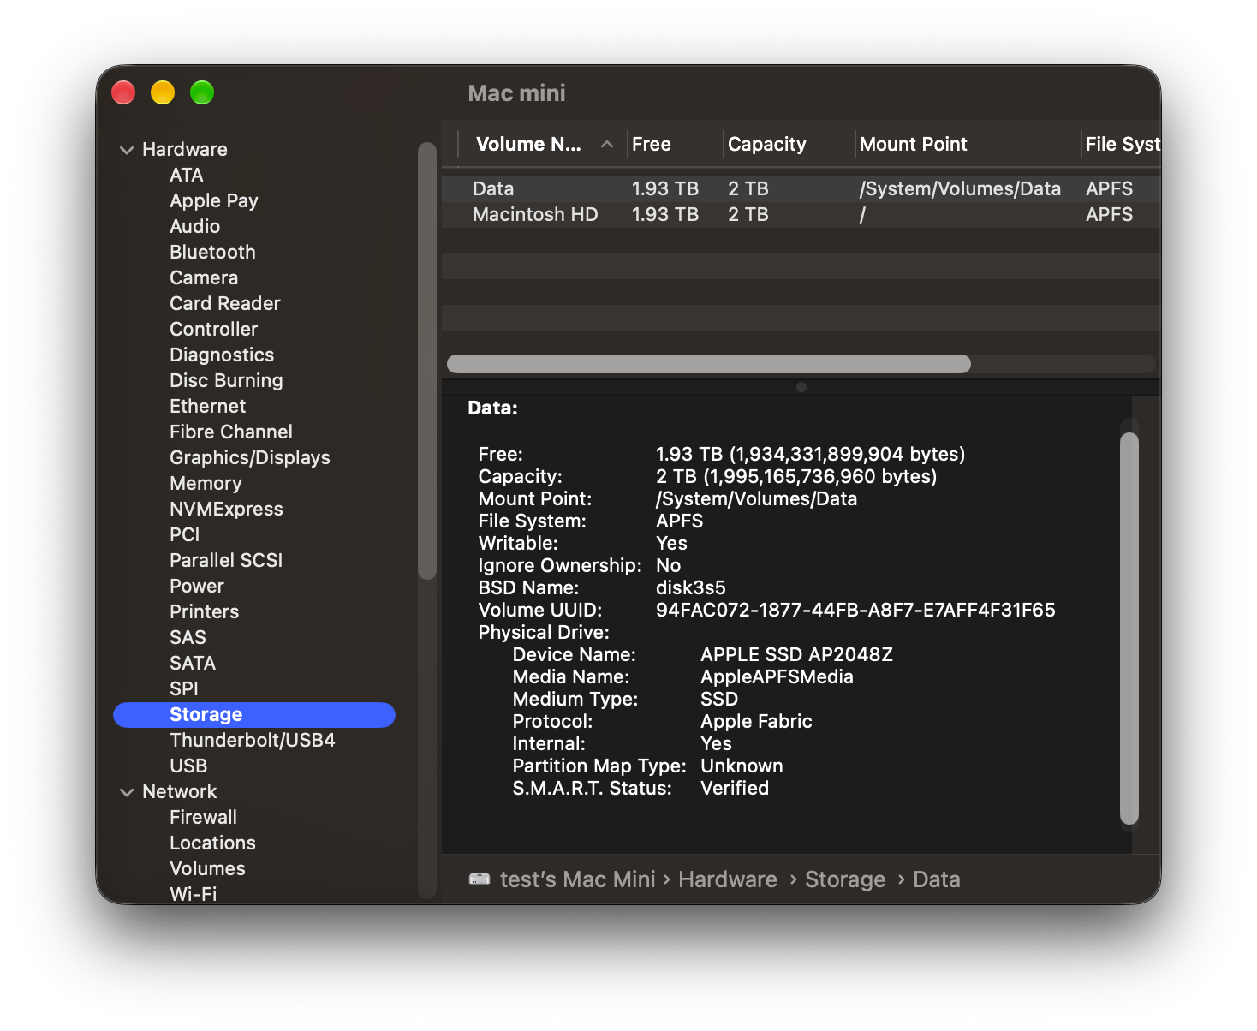Open NVMExpress hardware category

point(226,509)
